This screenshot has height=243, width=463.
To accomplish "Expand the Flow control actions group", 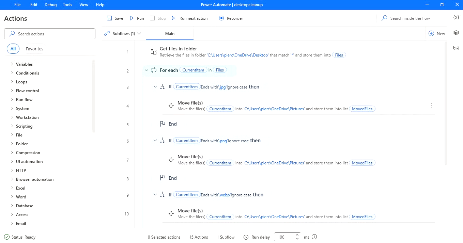I will 12,91.
